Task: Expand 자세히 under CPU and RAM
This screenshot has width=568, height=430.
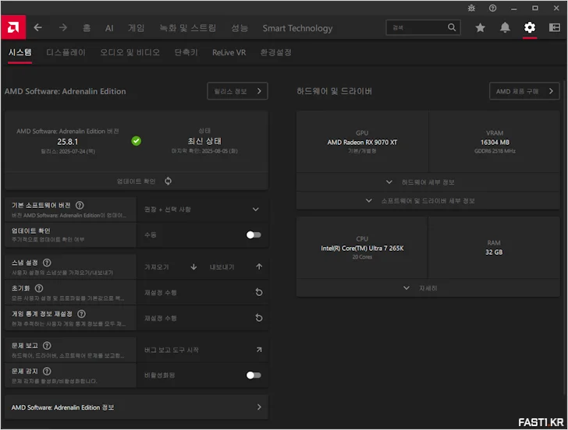Action: 428,288
